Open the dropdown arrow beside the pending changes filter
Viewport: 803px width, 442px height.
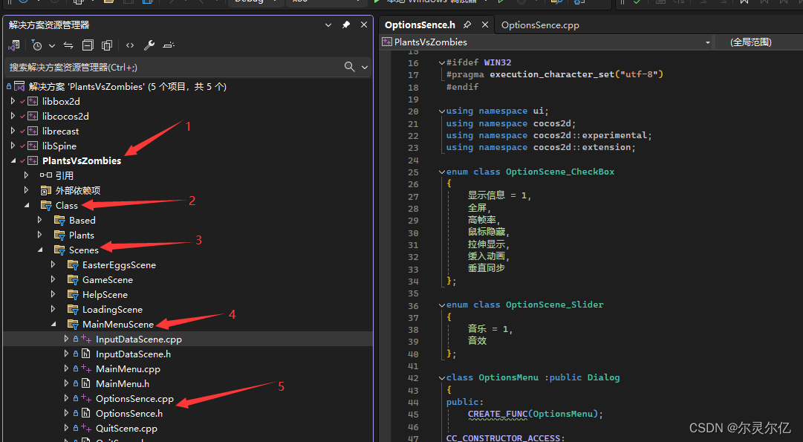click(52, 45)
